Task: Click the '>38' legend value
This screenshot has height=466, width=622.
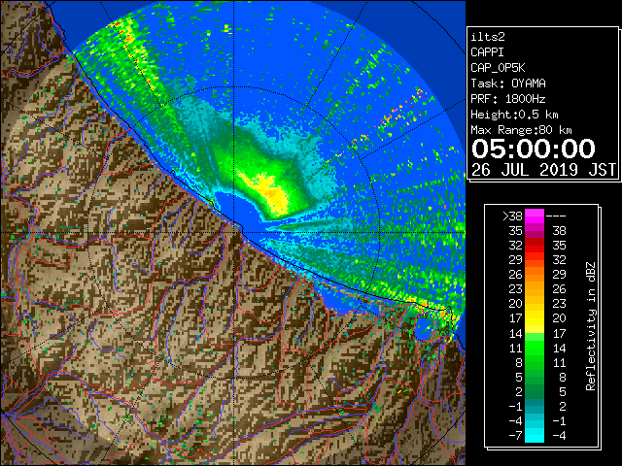Action: [x=512, y=216]
